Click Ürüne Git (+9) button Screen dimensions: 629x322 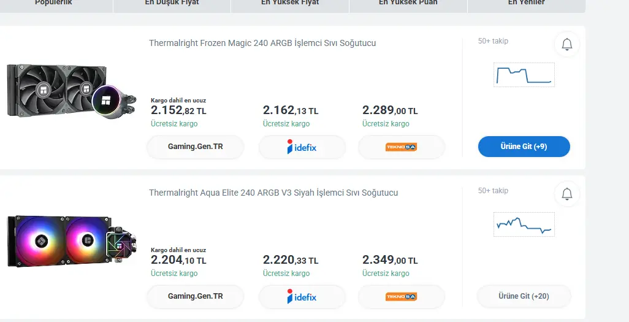tap(524, 147)
